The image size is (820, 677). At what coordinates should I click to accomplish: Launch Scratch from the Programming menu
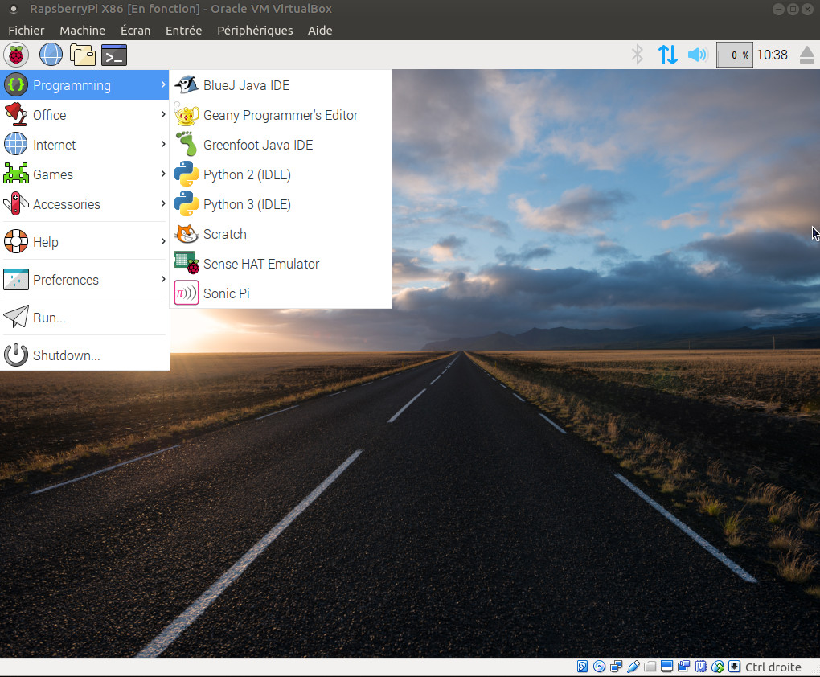pos(224,234)
